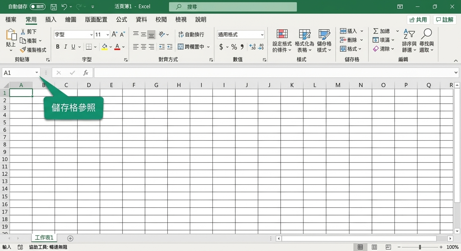Switch to the 插入 Insert tab
461x251 pixels.
(51, 20)
